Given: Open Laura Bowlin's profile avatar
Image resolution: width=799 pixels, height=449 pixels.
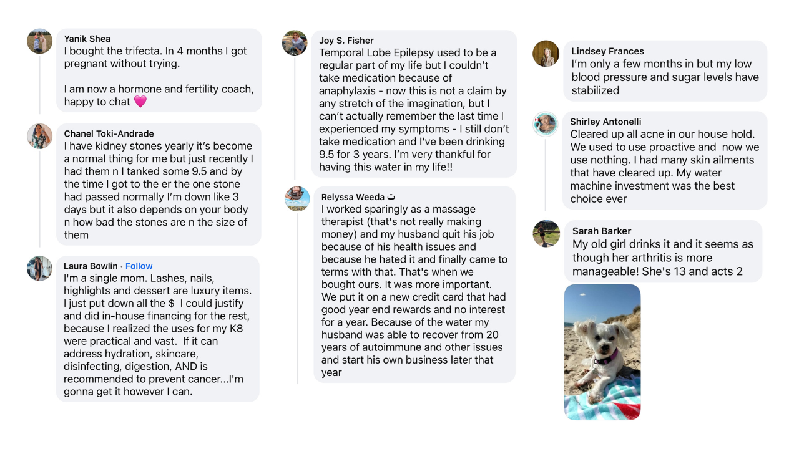Looking at the screenshot, I should click(39, 268).
